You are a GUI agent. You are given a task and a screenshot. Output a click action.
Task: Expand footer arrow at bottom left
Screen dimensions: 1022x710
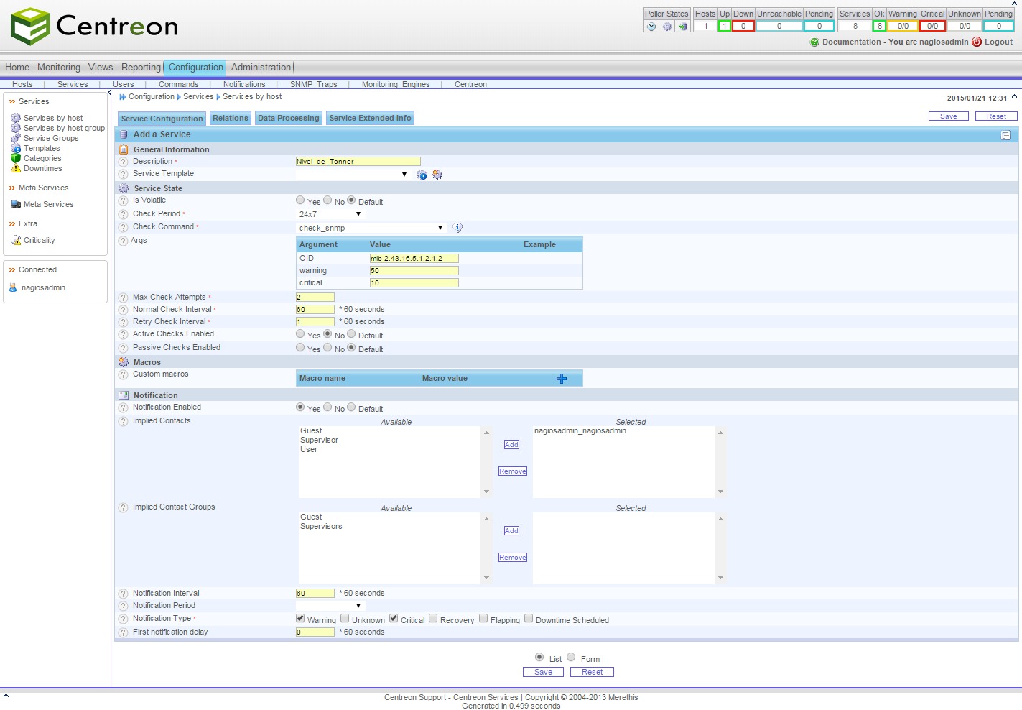coord(6,696)
